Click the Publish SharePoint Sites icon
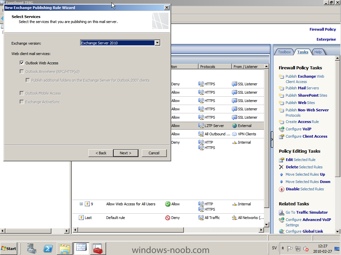This screenshot has width=341, height=255. 281,96
